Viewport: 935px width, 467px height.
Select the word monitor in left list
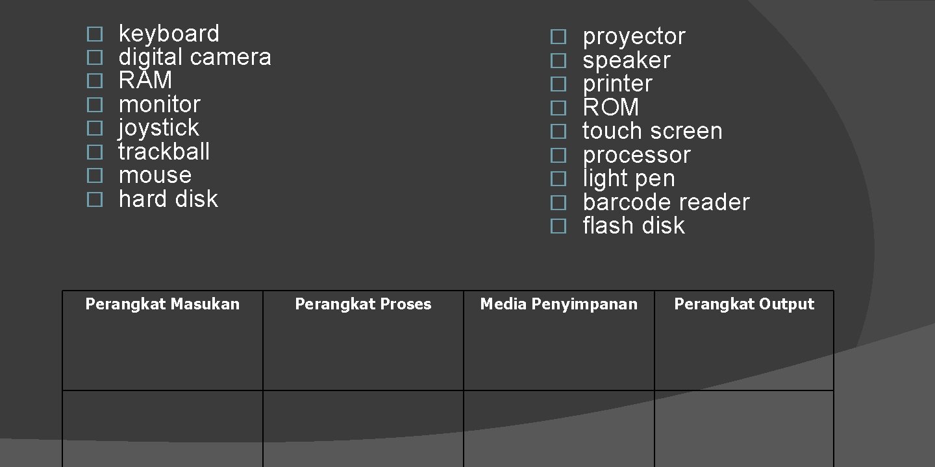tap(160, 105)
